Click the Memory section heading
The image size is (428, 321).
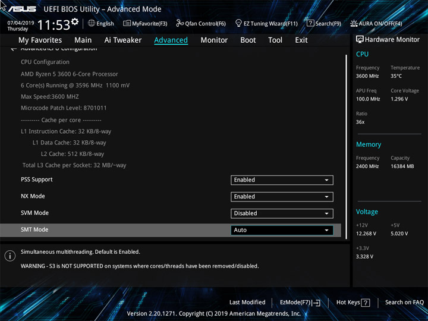click(369, 144)
